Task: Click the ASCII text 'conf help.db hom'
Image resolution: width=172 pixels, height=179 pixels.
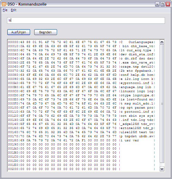Action: coord(137,75)
